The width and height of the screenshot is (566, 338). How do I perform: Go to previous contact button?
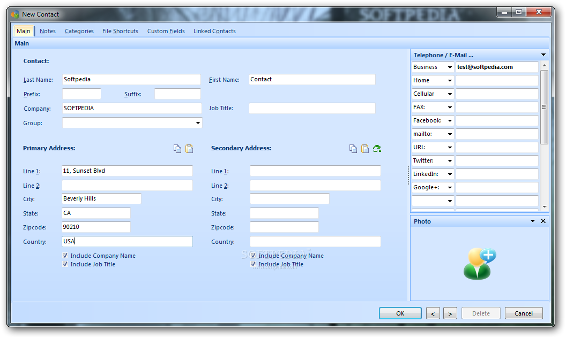coord(433,313)
